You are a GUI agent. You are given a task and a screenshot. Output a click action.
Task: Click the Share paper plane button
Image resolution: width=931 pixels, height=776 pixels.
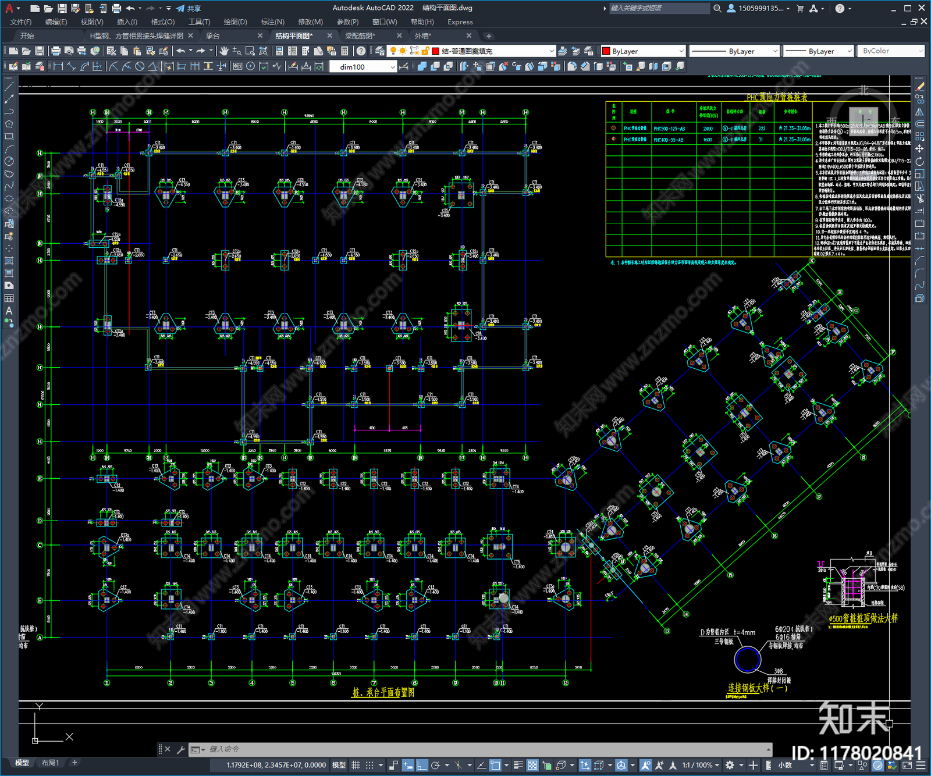tap(189, 8)
